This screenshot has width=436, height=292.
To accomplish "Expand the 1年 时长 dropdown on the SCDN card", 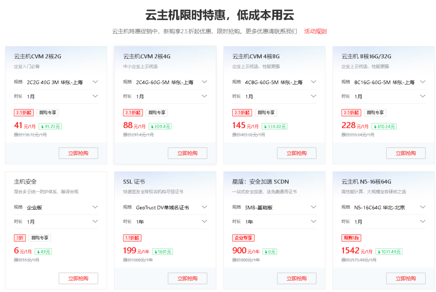I will [x=274, y=221].
